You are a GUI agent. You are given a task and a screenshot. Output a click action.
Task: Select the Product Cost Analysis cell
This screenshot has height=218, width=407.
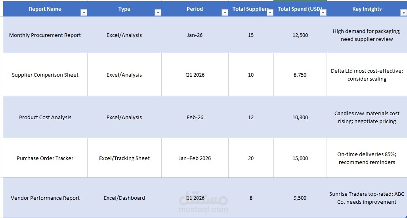[45, 118]
